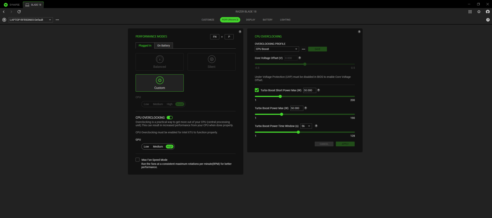This screenshot has height=218, width=492.
Task: Open Performance Modes panel help icon
Action: pyautogui.click(x=240, y=32)
